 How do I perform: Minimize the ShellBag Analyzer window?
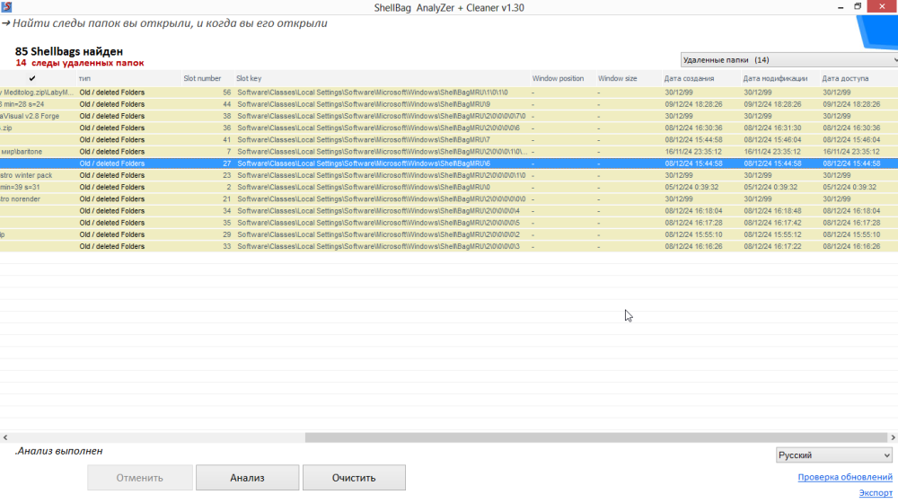pos(841,7)
